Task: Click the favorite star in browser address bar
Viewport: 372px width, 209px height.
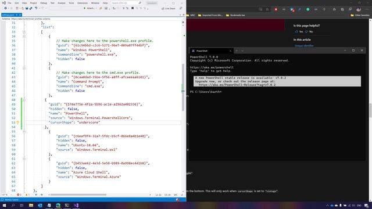Action: click(267, 9)
